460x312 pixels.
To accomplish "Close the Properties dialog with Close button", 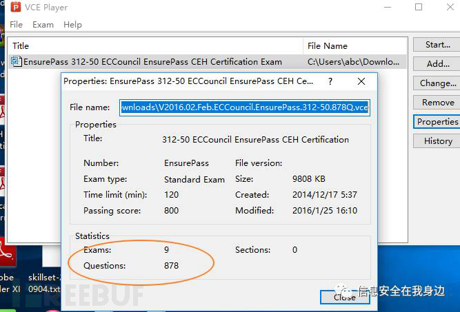I will [345, 297].
